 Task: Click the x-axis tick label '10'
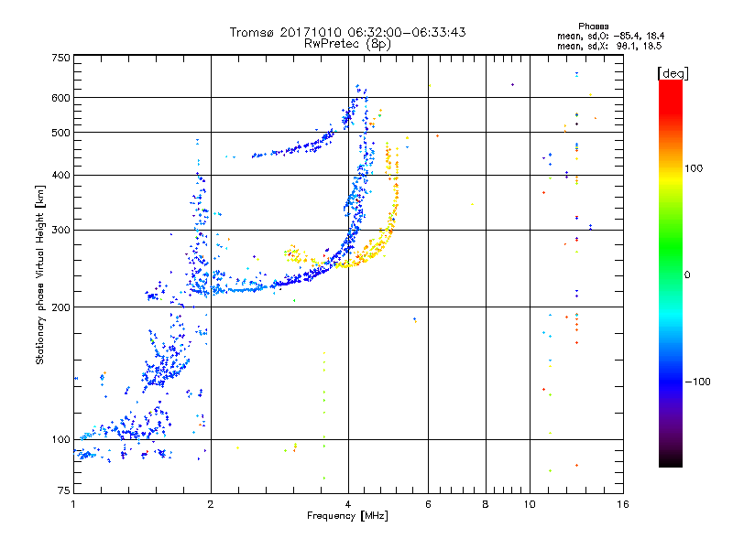pos(530,504)
